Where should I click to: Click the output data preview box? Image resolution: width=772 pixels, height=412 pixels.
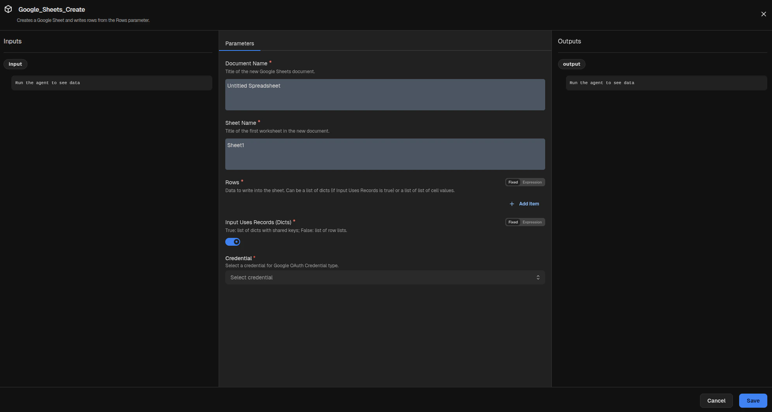pos(666,83)
